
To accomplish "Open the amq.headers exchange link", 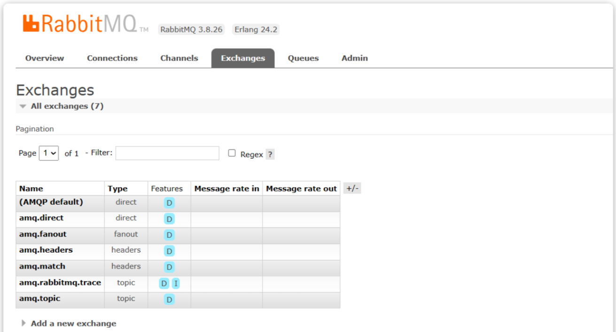I will 46,250.
